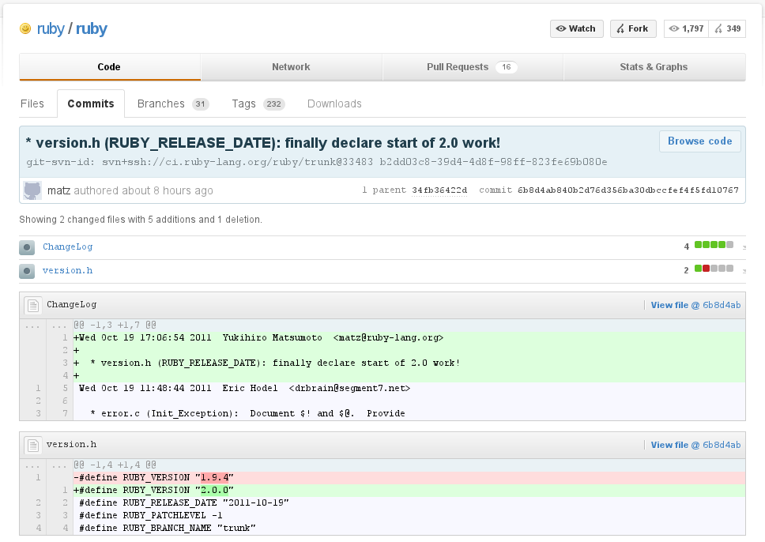Click matz's avatar image

click(32, 190)
